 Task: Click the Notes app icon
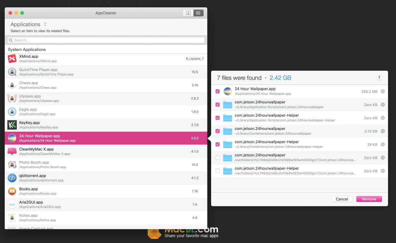coord(12,218)
